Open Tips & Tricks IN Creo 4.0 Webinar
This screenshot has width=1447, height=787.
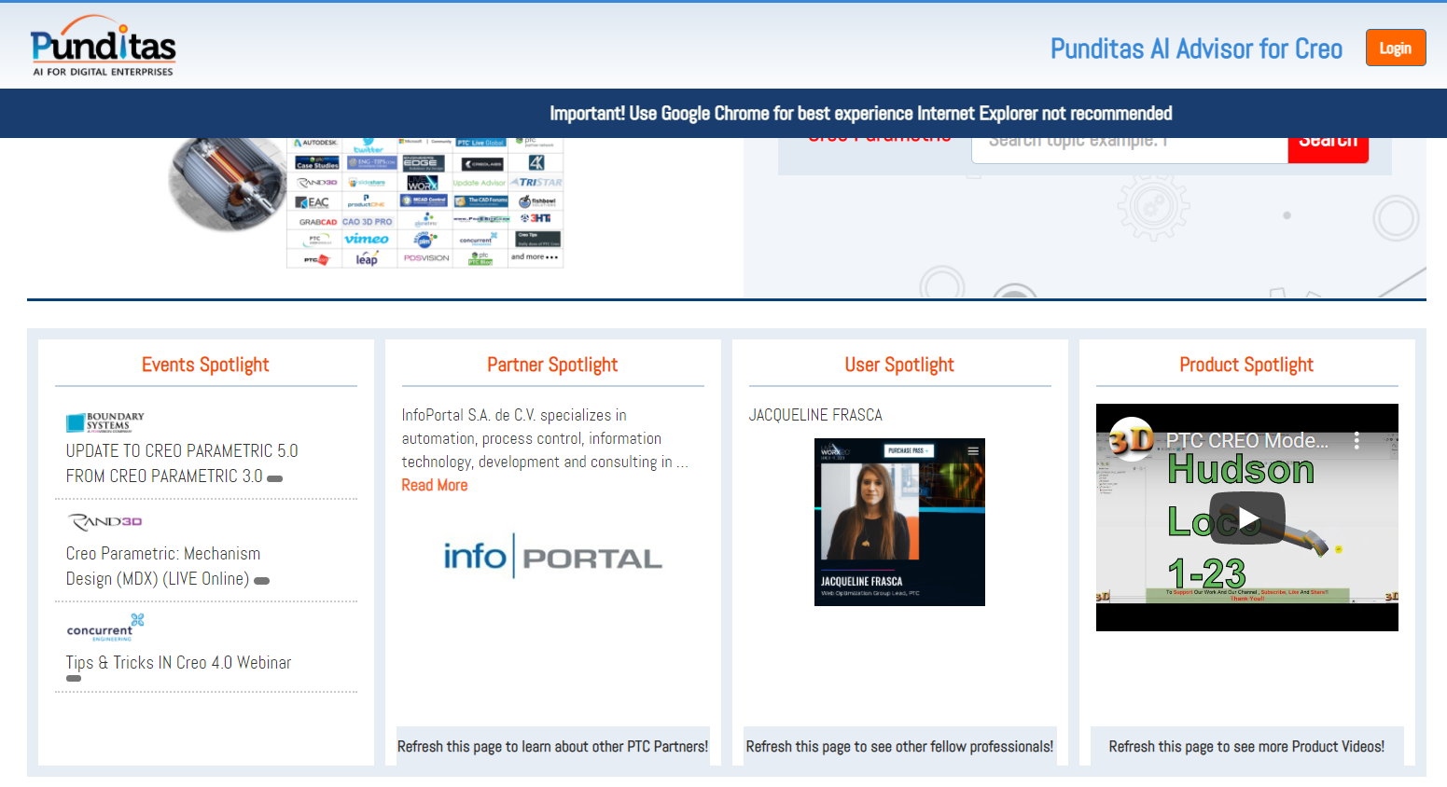pyautogui.click(x=178, y=662)
